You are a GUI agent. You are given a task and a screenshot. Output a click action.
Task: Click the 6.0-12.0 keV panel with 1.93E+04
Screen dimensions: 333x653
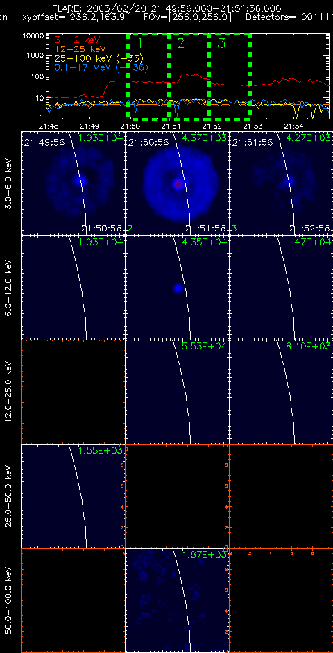pos(73,288)
